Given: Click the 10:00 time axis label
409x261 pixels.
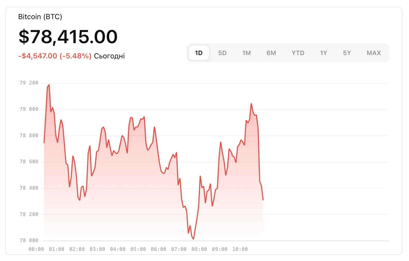Looking at the screenshot, I should point(240,249).
